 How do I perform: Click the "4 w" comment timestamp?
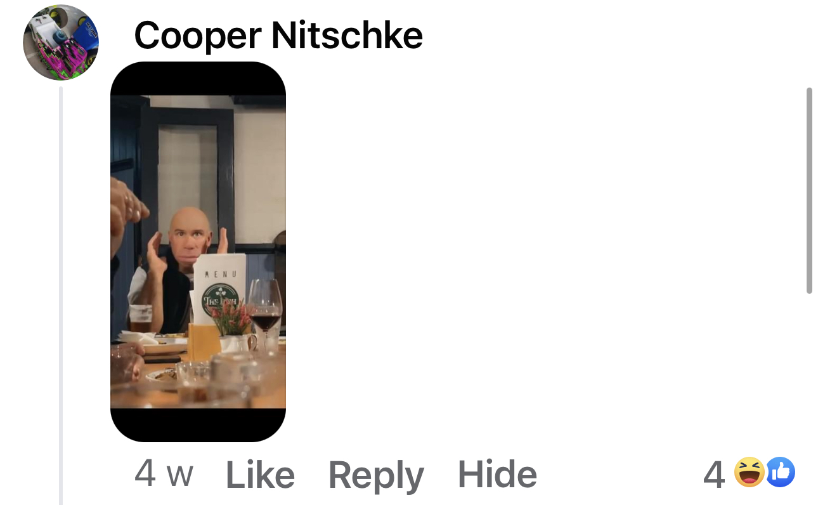[164, 475]
